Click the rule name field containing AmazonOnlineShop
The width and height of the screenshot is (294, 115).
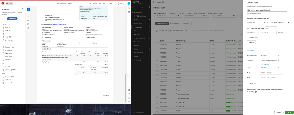pos(267,13)
